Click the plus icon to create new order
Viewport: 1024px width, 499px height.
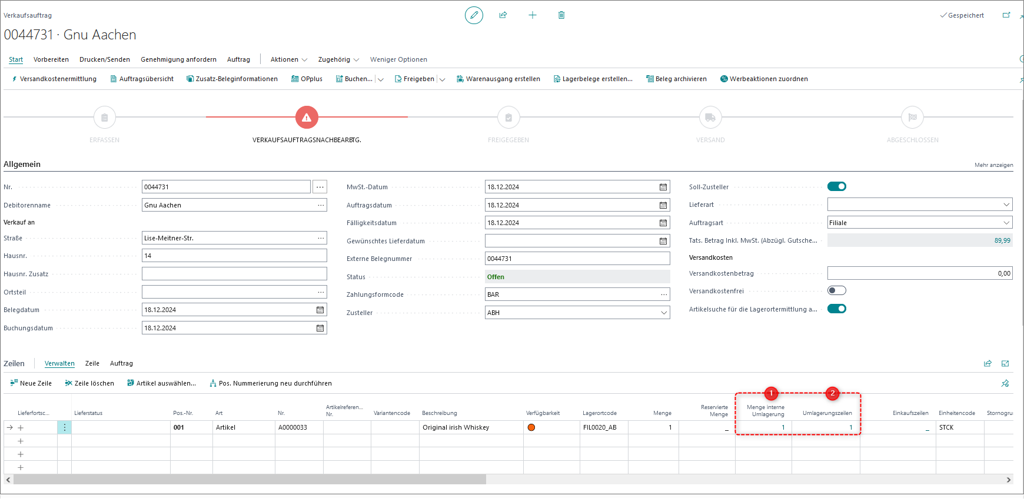point(533,15)
